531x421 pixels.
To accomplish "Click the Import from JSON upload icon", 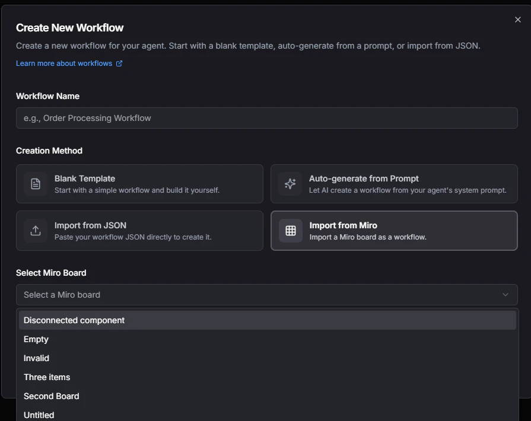I will coord(36,231).
